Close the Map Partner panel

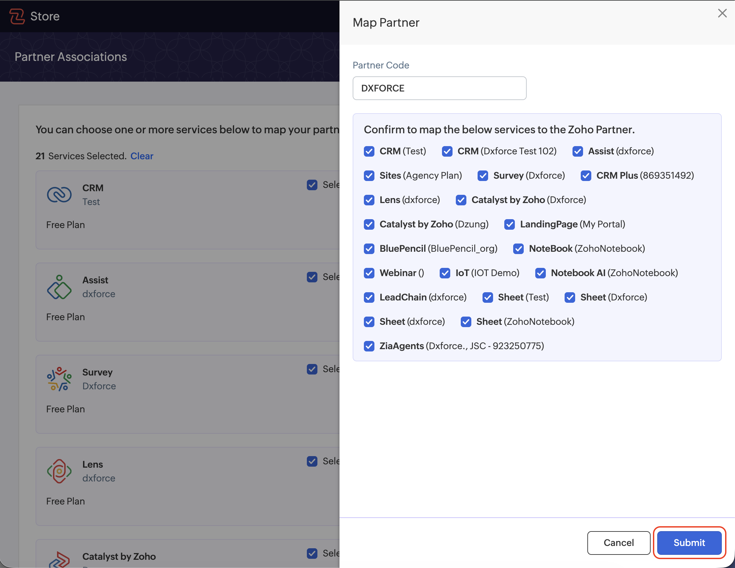[x=722, y=13]
